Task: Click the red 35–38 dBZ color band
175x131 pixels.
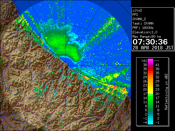Action: pyautogui.click(x=150, y=69)
